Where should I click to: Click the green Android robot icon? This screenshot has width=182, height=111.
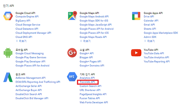8,53
